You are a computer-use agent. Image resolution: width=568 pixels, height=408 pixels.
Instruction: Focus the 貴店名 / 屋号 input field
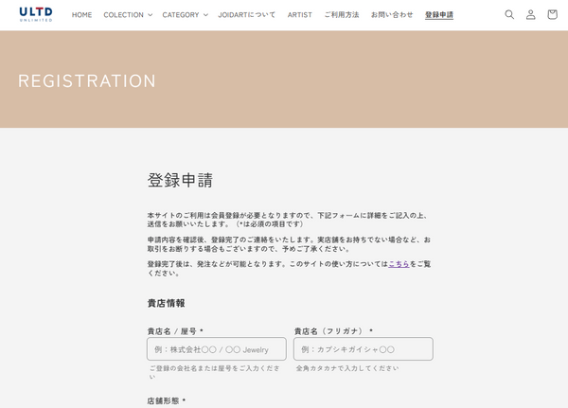pyautogui.click(x=217, y=349)
